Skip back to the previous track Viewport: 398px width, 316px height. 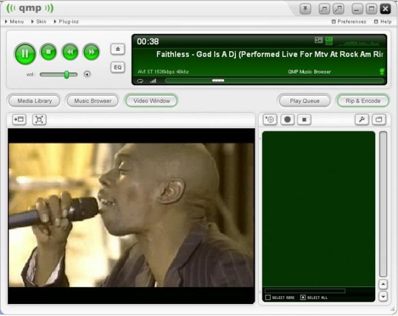(70, 52)
